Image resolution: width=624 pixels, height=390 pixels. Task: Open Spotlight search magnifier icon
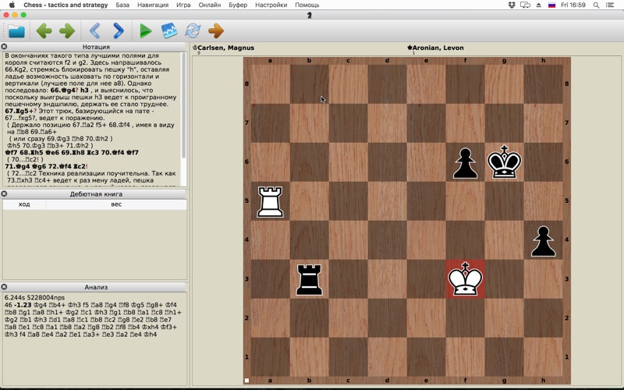pyautogui.click(x=596, y=5)
